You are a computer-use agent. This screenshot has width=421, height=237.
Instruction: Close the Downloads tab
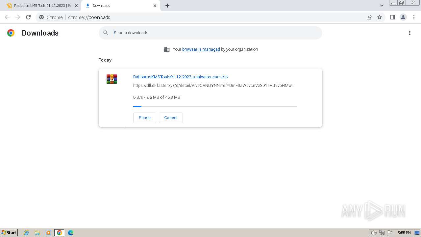[155, 6]
